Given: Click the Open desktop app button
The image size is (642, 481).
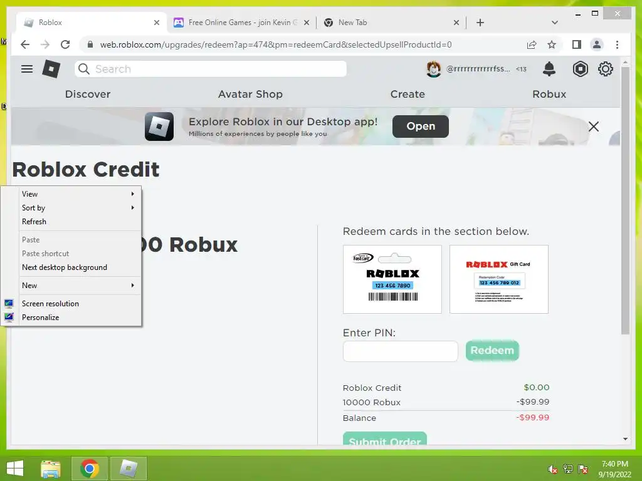Looking at the screenshot, I should 421,127.
